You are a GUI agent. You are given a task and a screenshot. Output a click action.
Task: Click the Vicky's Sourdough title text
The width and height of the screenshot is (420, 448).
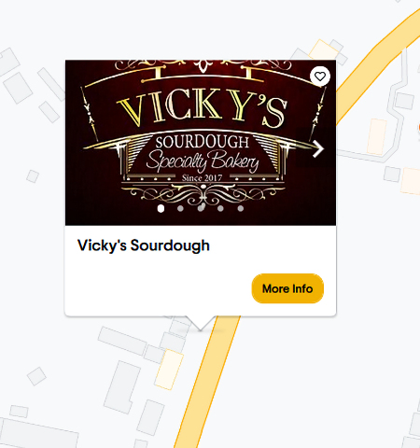pyautogui.click(x=144, y=245)
